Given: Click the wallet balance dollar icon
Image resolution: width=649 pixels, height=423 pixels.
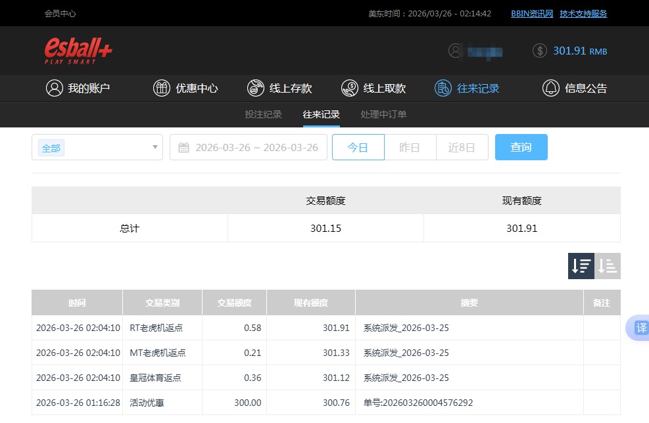Looking at the screenshot, I should 539,50.
